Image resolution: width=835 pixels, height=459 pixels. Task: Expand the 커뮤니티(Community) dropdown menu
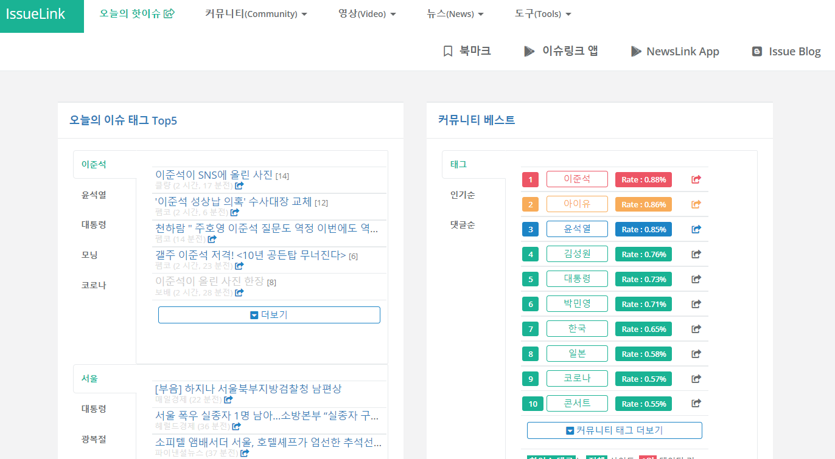(x=256, y=13)
